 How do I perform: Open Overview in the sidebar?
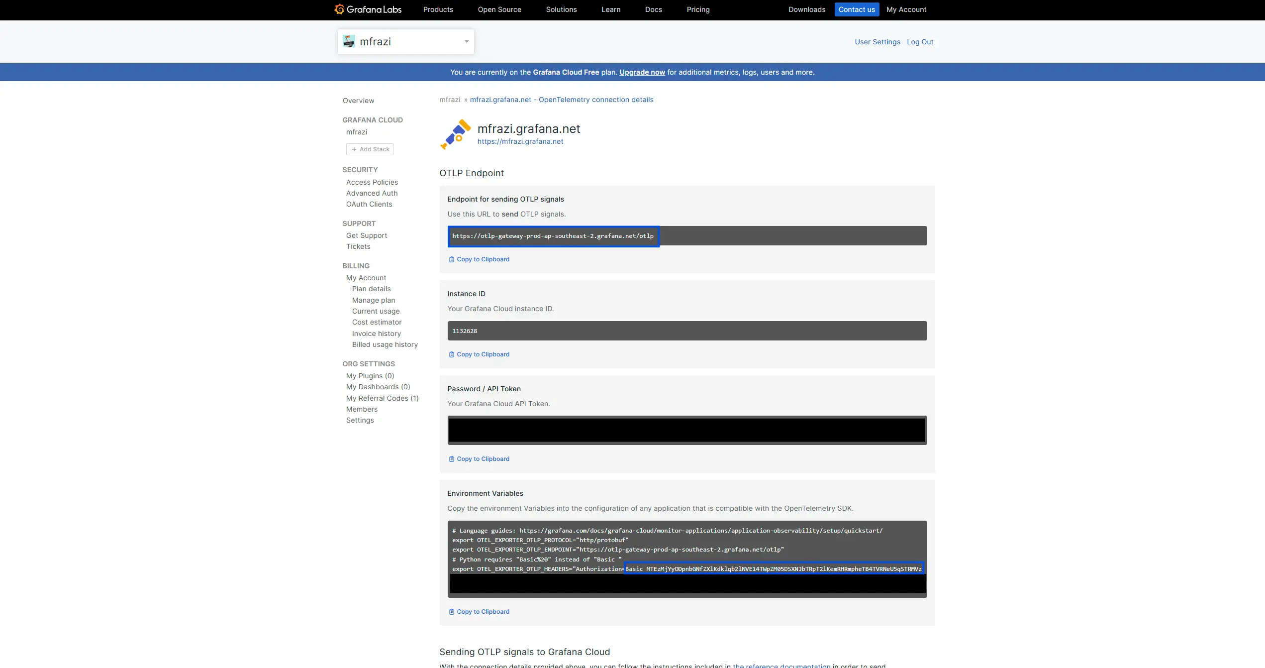point(358,101)
